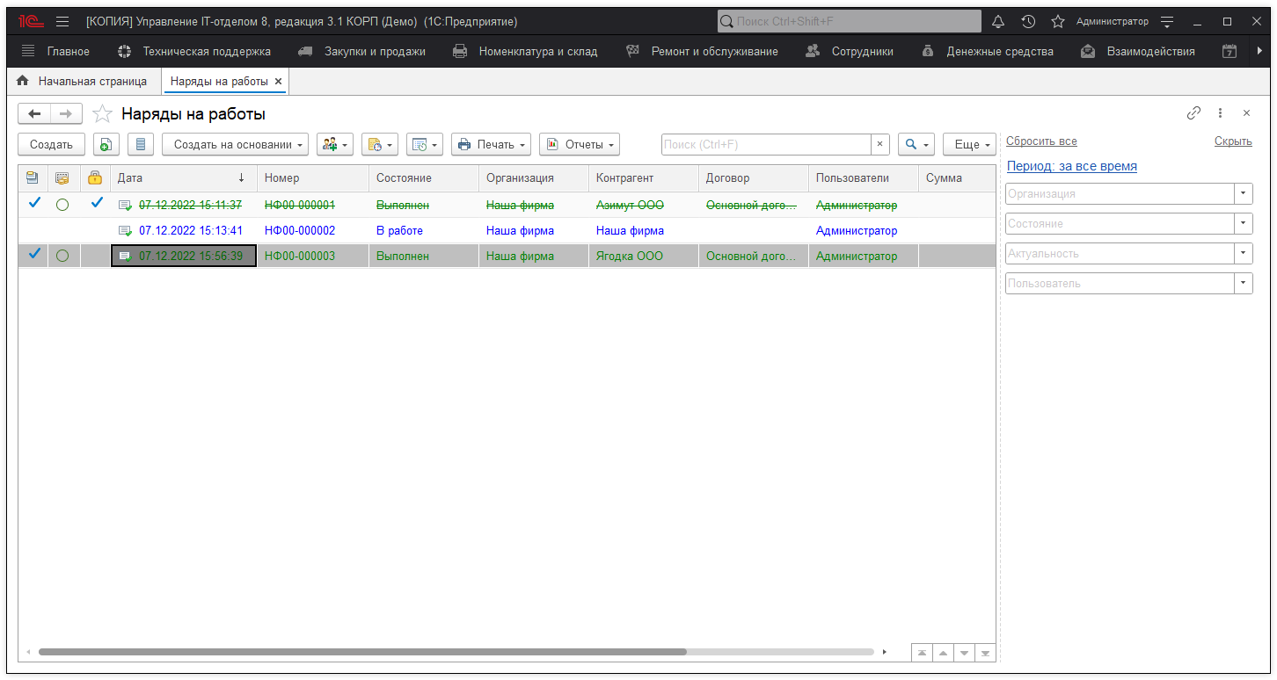Open notifications bell in title bar
1277x680 pixels.
[997, 21]
